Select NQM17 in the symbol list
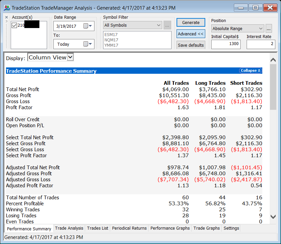Screen dimensions: 281x244 [111, 40]
